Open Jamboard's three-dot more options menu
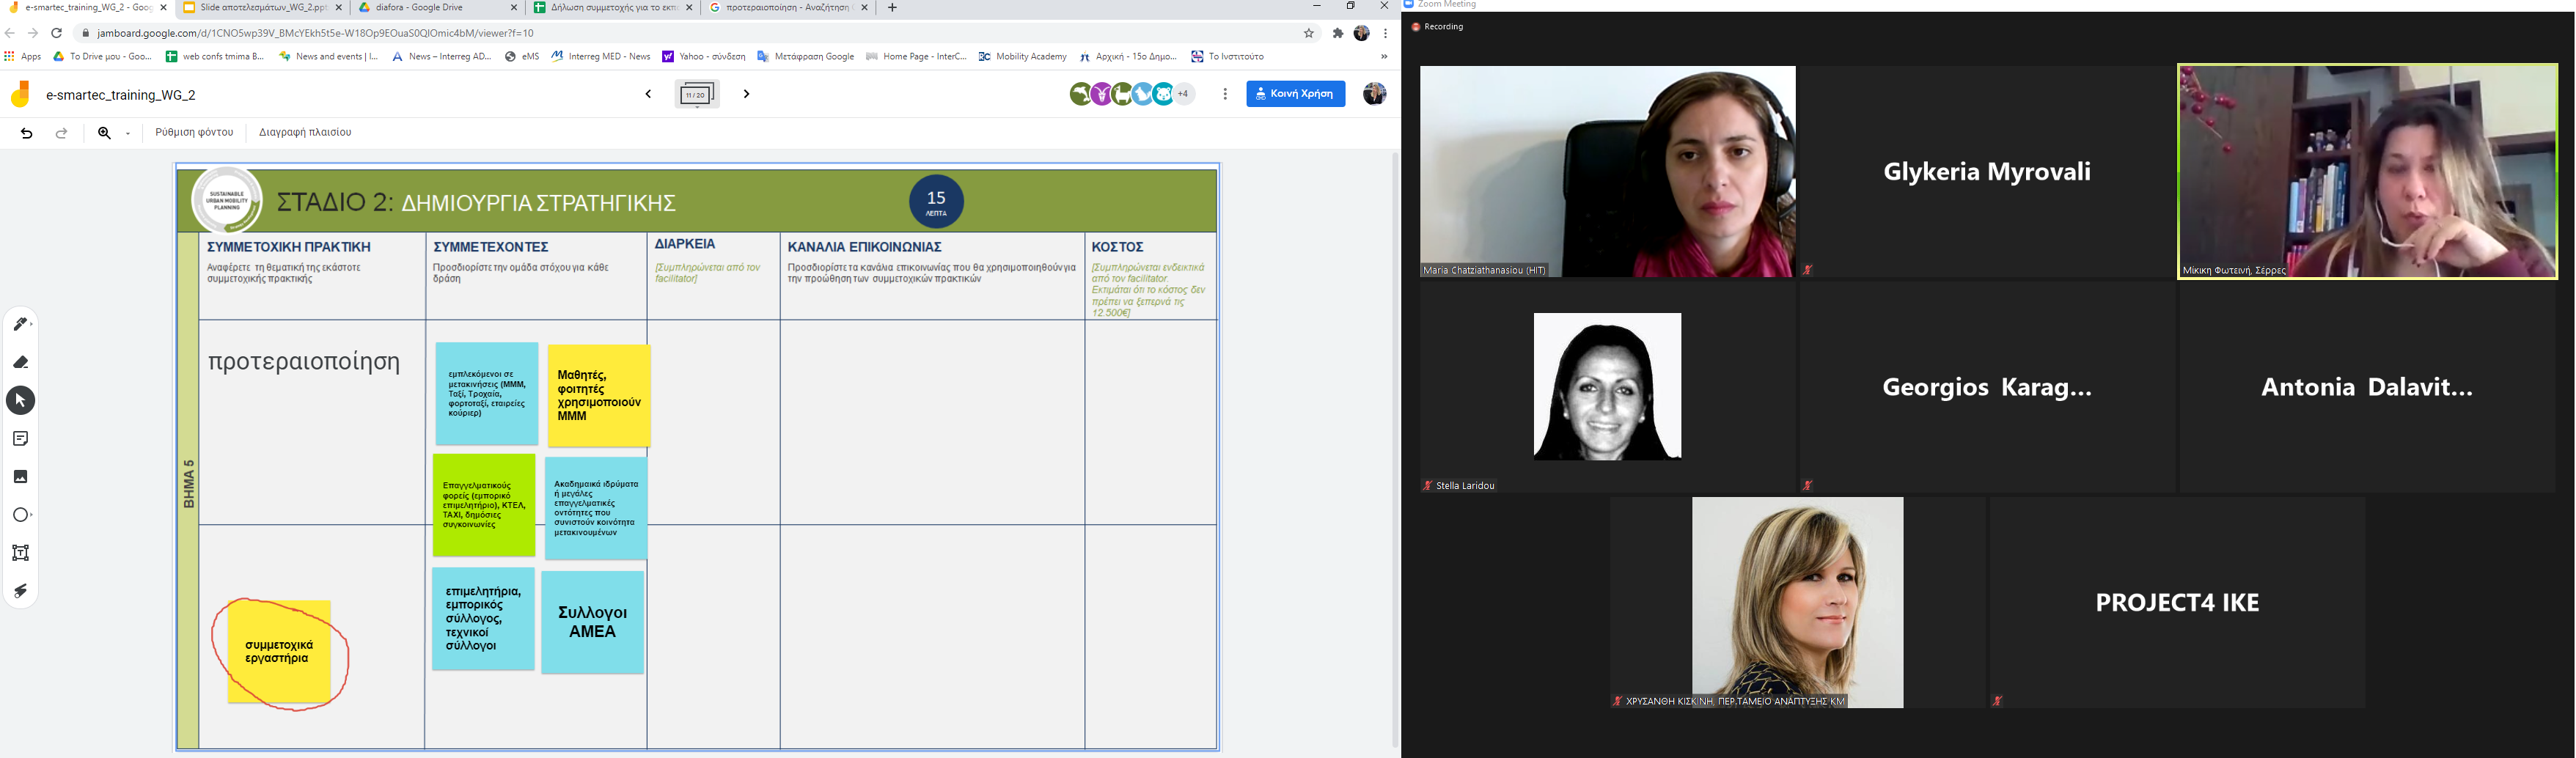 [x=1225, y=94]
